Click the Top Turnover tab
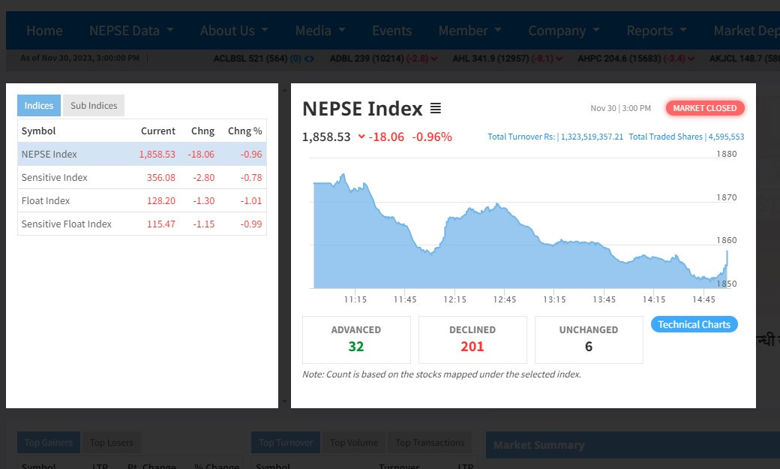 pyautogui.click(x=286, y=442)
